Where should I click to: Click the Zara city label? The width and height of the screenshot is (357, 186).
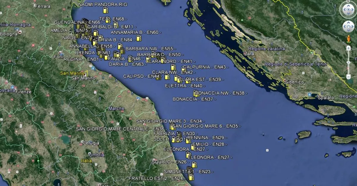pos(249,54)
